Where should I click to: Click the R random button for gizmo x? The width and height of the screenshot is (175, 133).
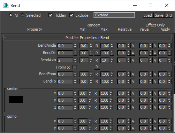pyautogui.click(x=96, y=121)
